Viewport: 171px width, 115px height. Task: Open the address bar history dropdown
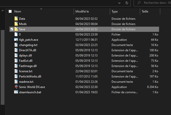coord(119,3)
